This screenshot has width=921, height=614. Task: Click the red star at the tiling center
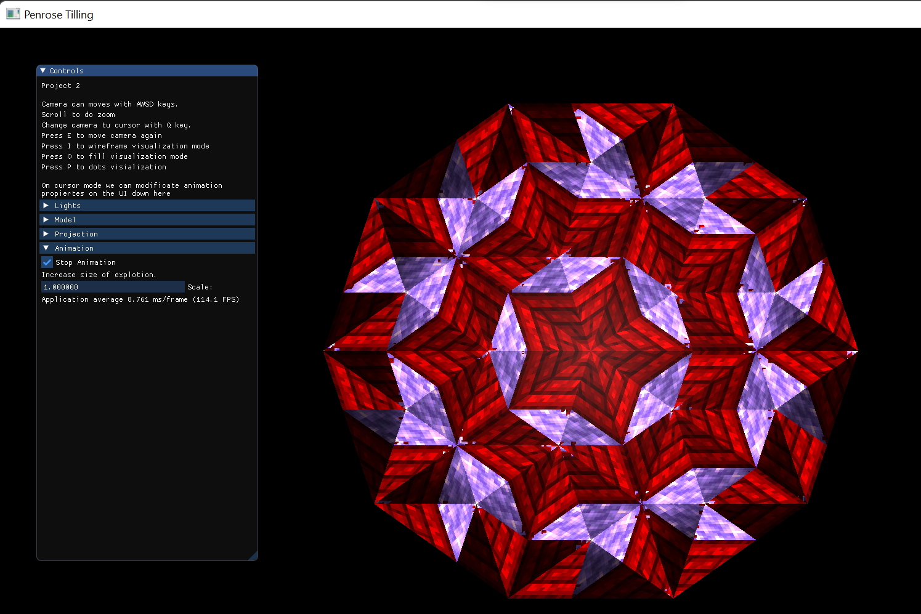590,351
